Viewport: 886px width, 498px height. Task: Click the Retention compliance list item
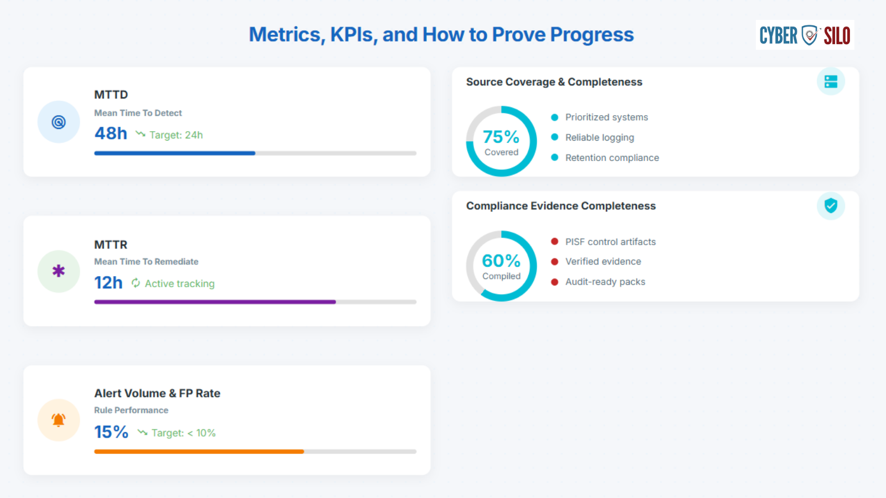[605, 158]
